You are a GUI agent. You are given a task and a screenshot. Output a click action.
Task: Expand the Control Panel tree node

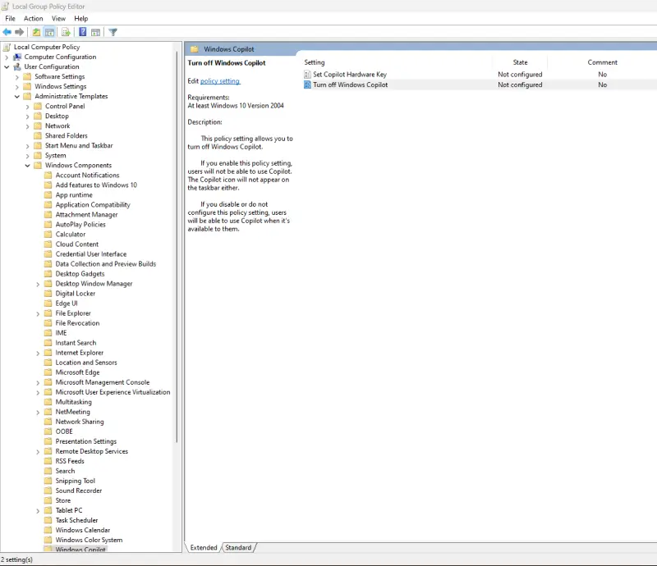point(27,106)
